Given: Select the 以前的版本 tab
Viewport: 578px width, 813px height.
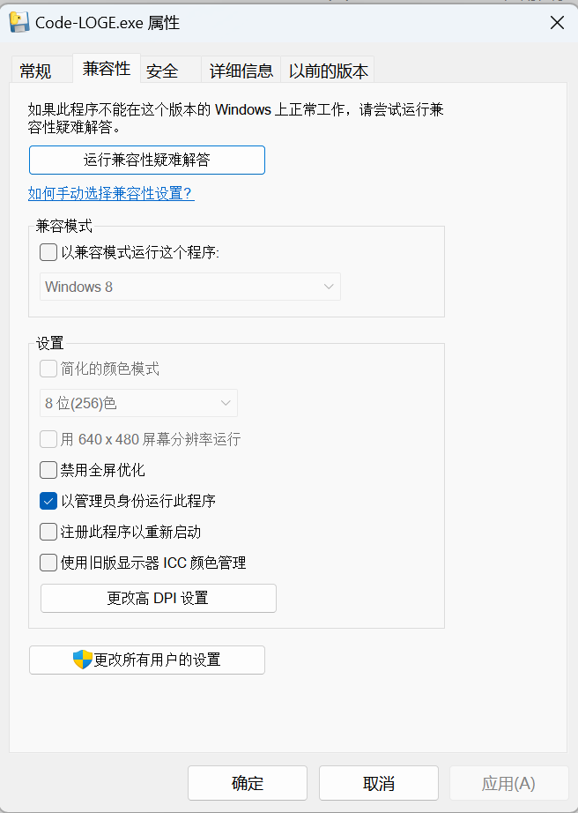Looking at the screenshot, I should click(329, 71).
